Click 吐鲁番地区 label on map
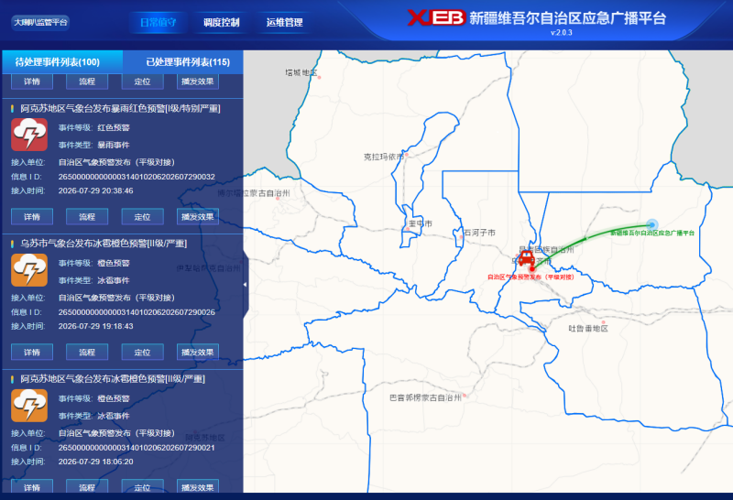Screen dimensions: 733x500 pyautogui.click(x=588, y=329)
